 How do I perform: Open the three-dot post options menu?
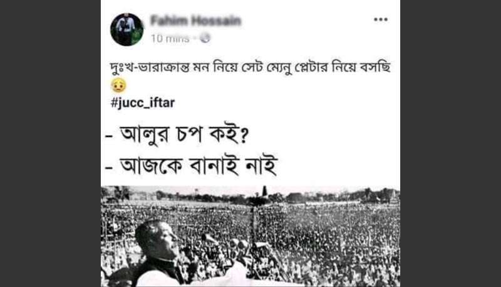[381, 19]
